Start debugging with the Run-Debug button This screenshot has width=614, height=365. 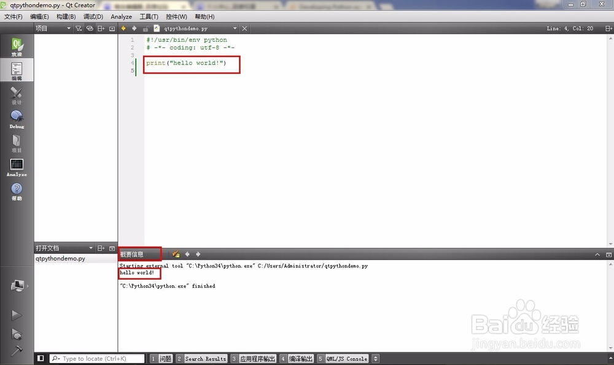pyautogui.click(x=17, y=334)
